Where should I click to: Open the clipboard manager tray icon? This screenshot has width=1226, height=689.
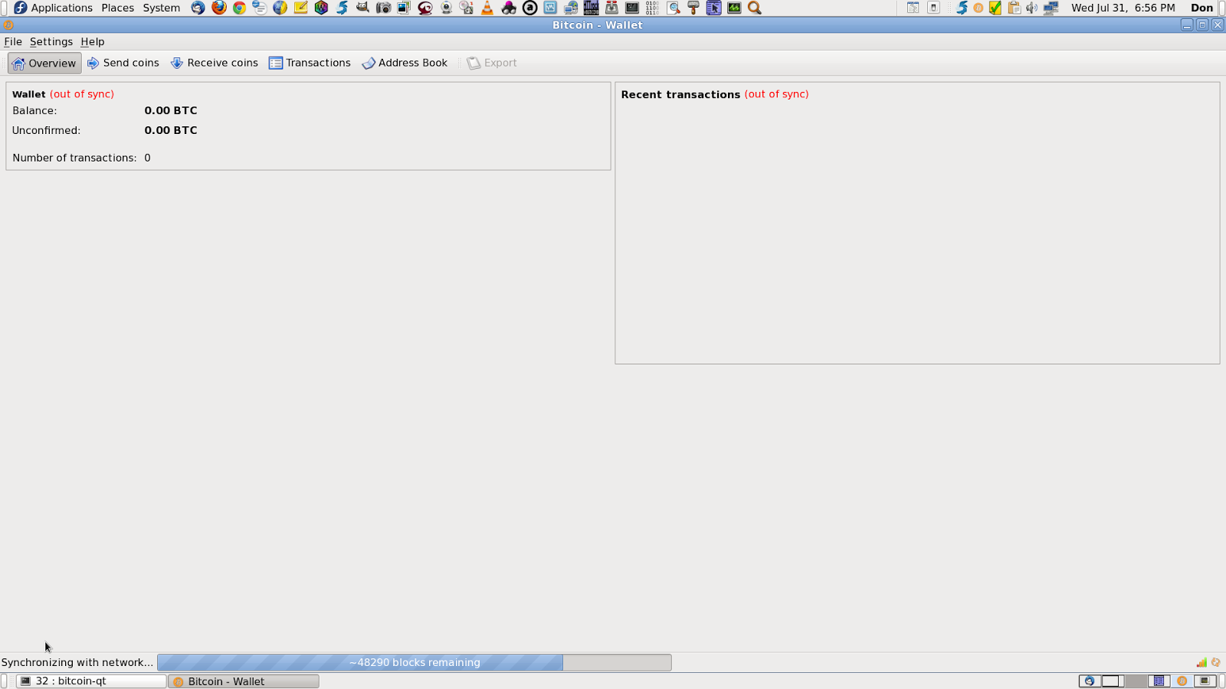coord(1015,8)
